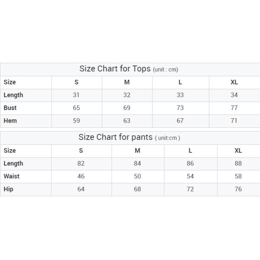Select the S column header in Tops chart
260x260 pixels.
[77, 82]
